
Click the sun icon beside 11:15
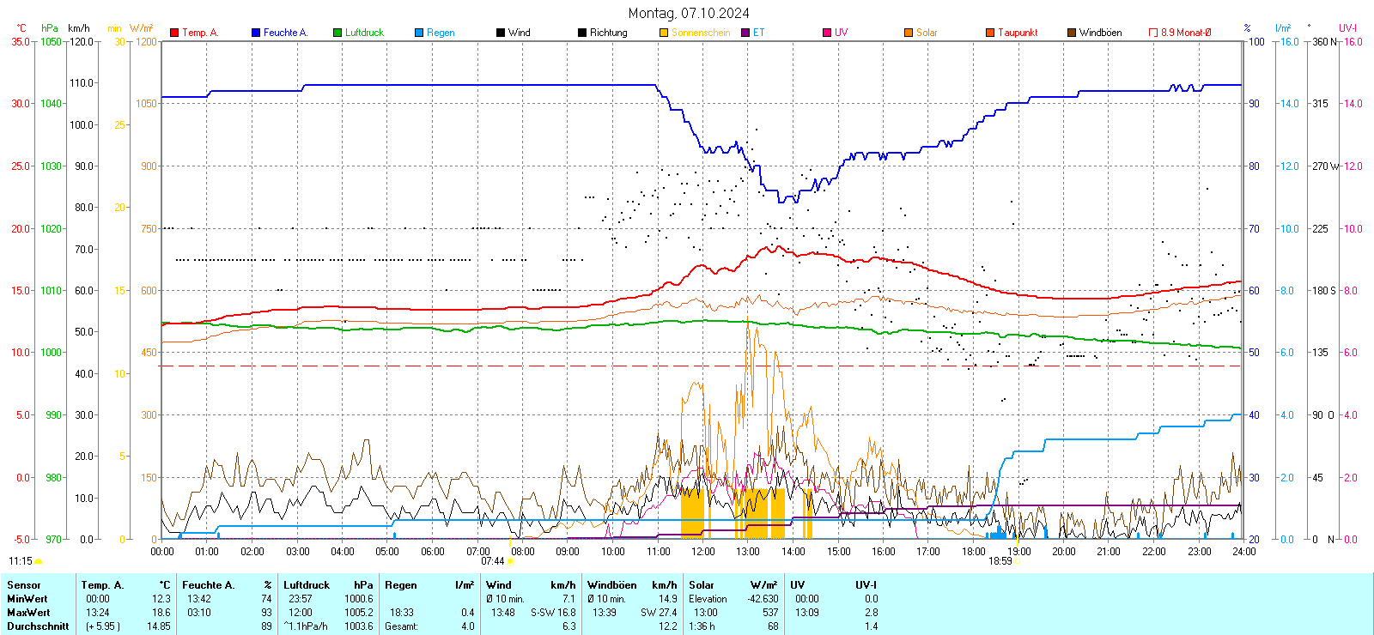[x=39, y=561]
